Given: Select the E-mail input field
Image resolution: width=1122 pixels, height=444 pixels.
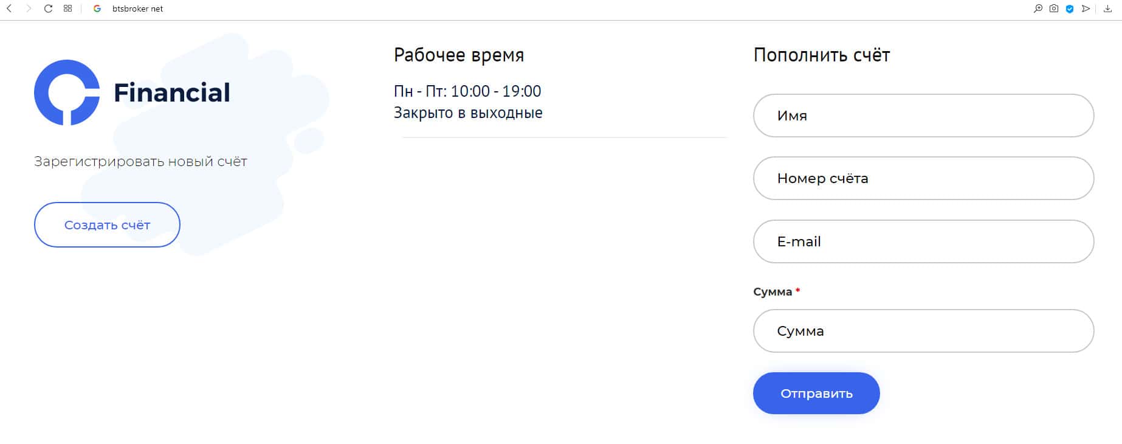Looking at the screenshot, I should tap(923, 241).
